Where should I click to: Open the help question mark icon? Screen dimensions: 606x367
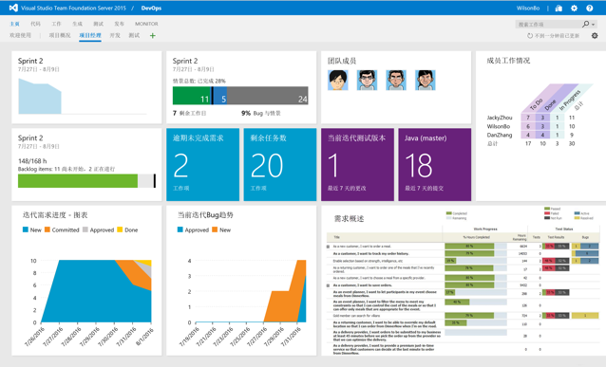click(x=590, y=8)
